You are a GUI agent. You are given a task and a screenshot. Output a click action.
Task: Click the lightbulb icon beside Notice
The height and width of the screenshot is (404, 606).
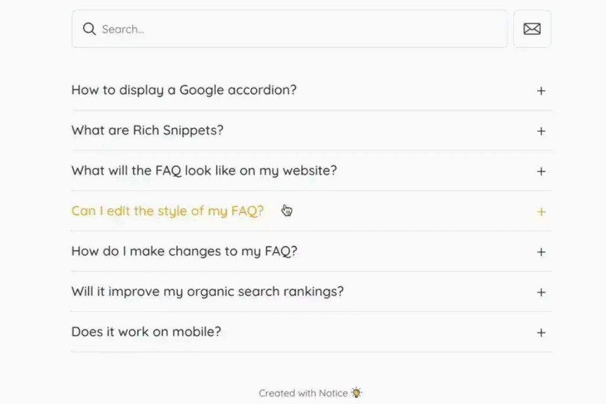click(x=356, y=393)
